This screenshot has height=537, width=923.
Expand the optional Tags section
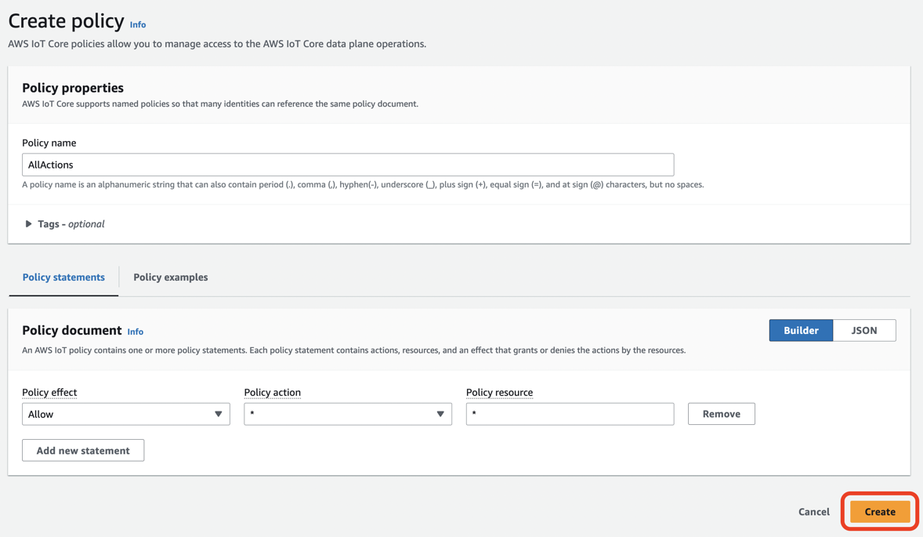[65, 223]
